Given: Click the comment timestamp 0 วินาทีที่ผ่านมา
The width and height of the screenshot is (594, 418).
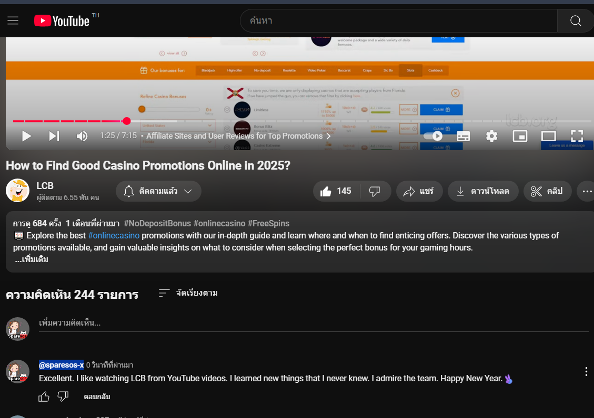Looking at the screenshot, I should coord(109,365).
